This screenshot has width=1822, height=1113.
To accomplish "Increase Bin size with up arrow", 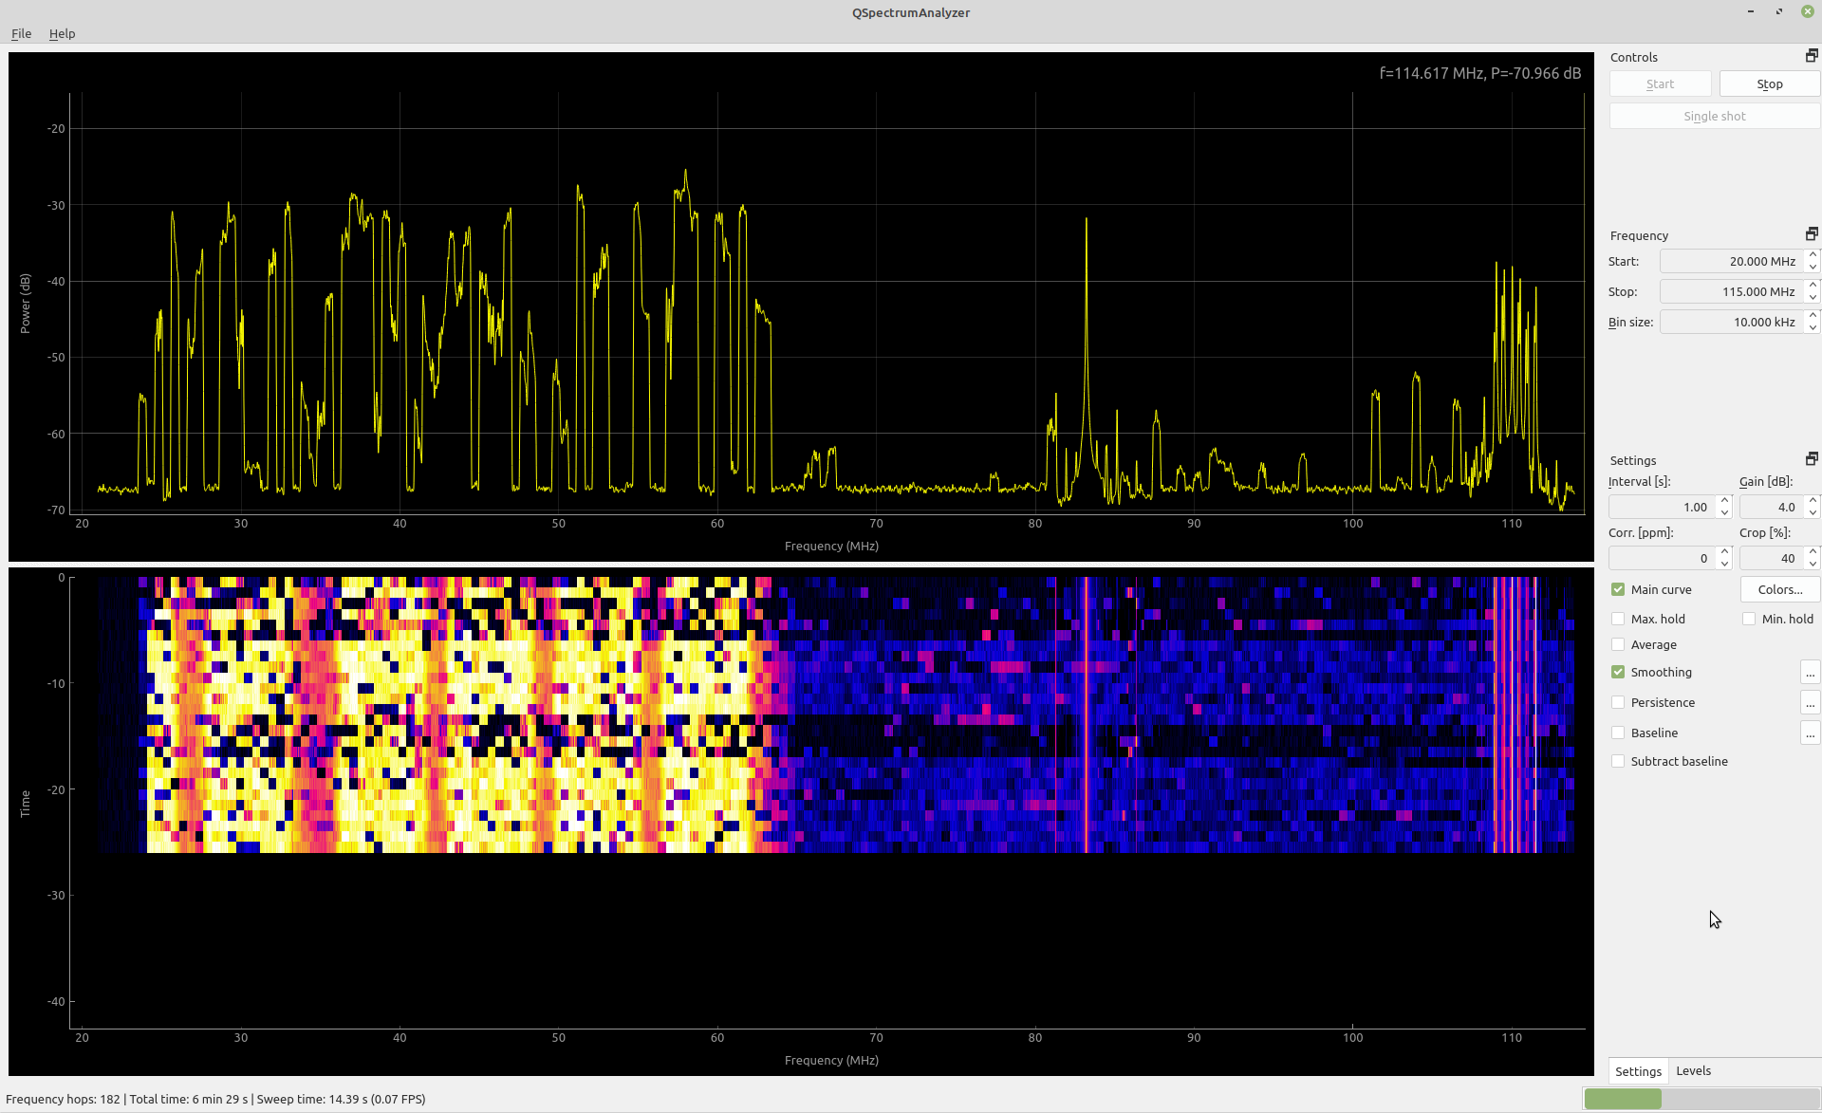I will point(1813,316).
